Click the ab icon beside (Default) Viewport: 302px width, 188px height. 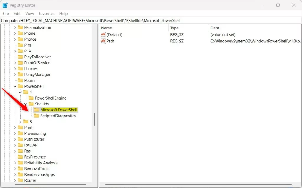[103, 34]
